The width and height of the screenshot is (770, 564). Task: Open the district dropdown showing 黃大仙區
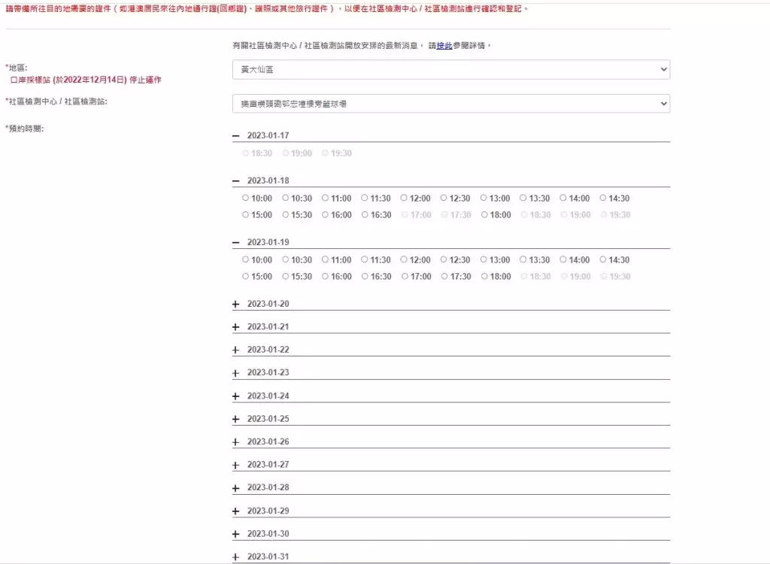tap(450, 69)
